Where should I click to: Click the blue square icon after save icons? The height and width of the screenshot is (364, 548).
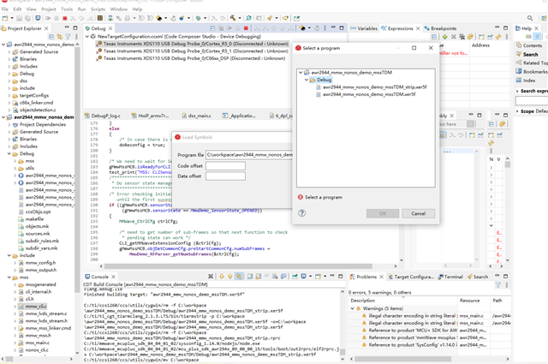coord(38,18)
